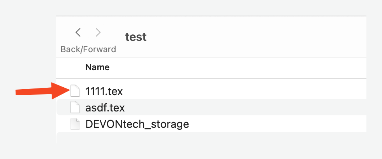Select the 1111.tex file name
The image size is (382, 159).
pyautogui.click(x=104, y=91)
